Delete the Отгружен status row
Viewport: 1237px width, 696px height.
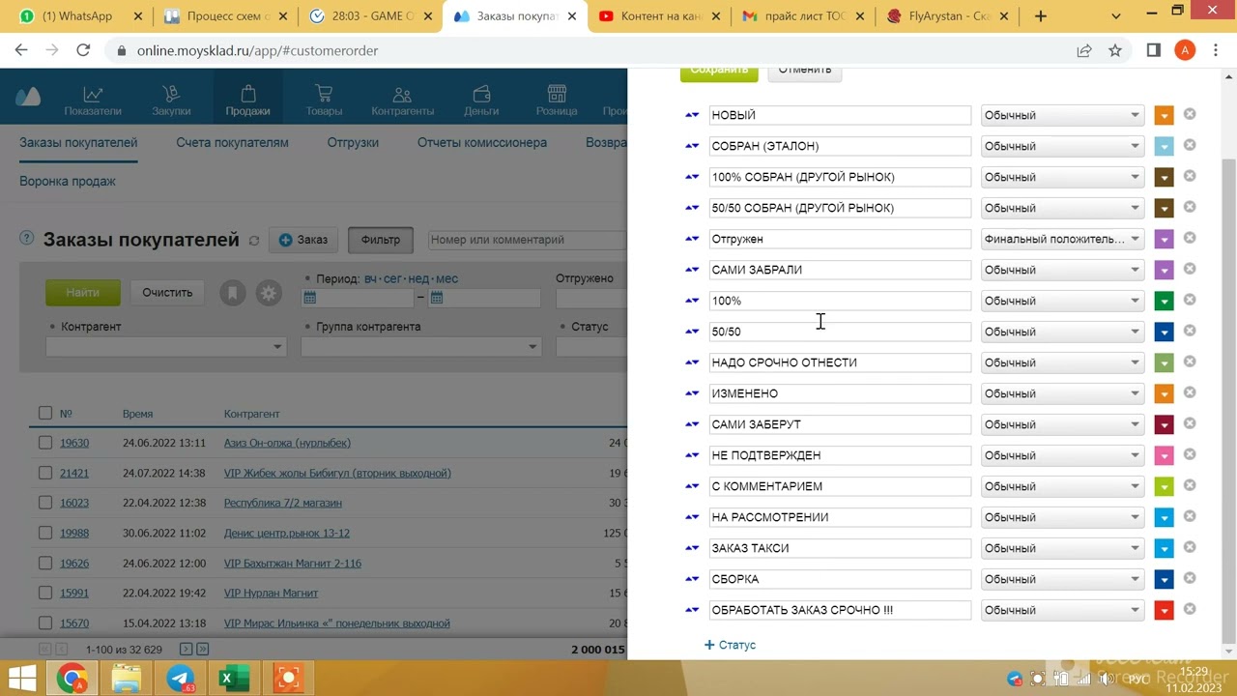click(1190, 238)
